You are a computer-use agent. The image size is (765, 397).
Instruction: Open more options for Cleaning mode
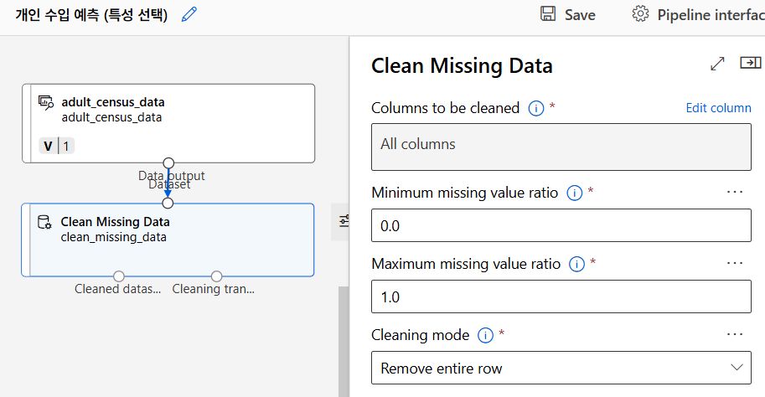tap(735, 334)
